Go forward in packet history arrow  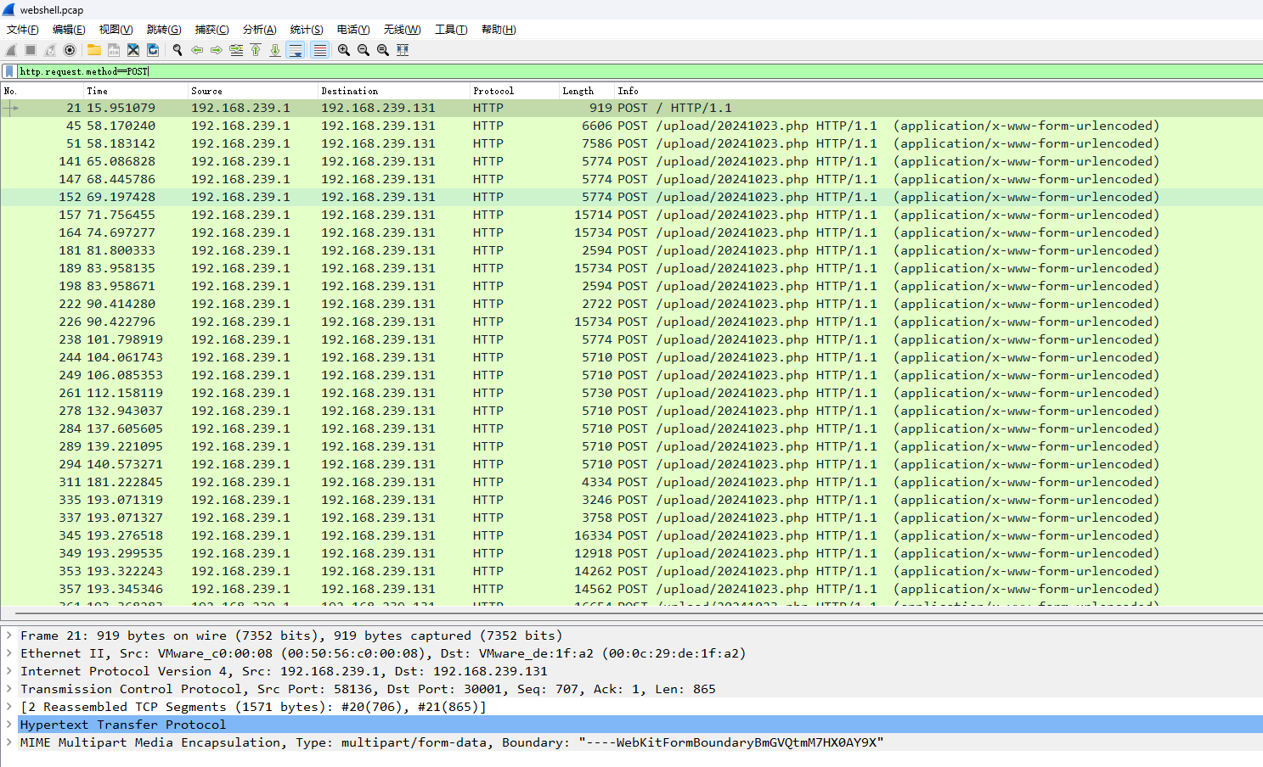tap(217, 50)
